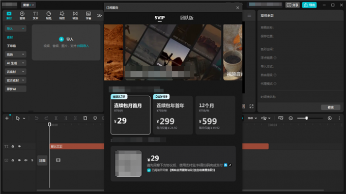Open the 特效 effects tab icon

coord(62,15)
